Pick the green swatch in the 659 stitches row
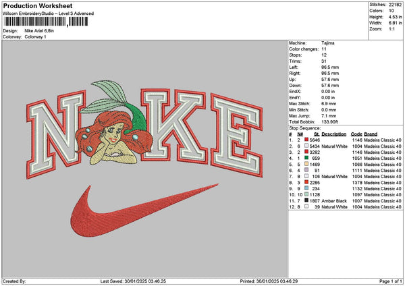This screenshot has height=286, width=405. click(x=306, y=158)
